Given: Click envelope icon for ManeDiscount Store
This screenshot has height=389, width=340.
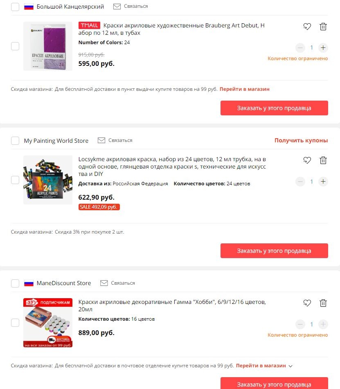Looking at the screenshot, I should pos(104,283).
